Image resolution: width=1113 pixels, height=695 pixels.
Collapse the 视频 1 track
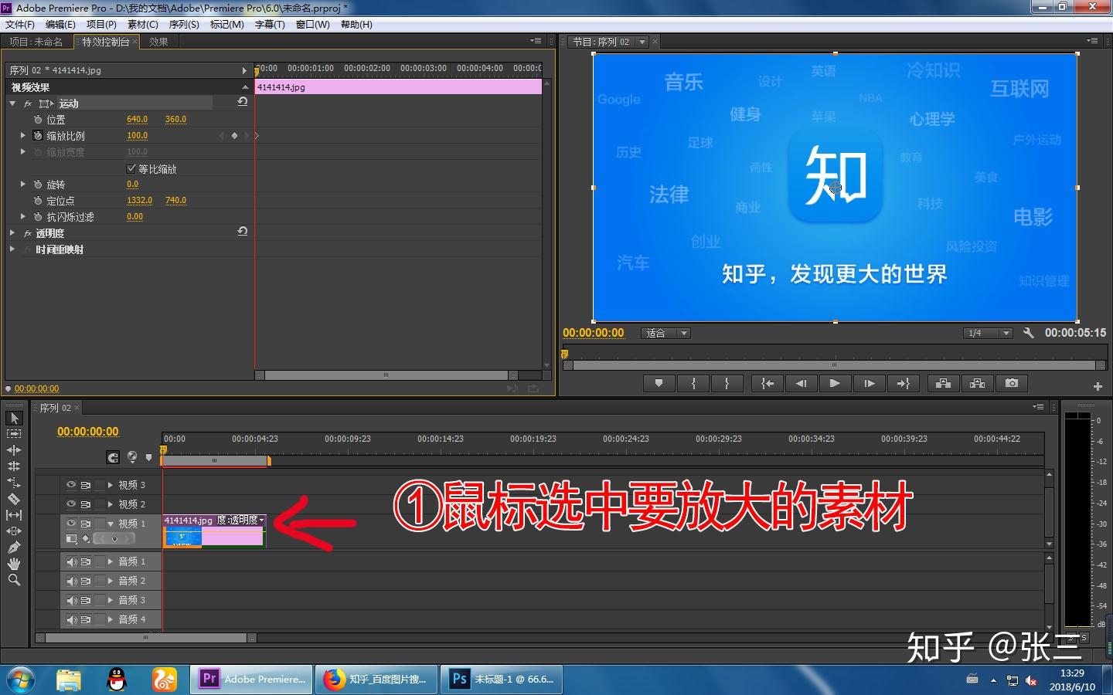tap(111, 524)
